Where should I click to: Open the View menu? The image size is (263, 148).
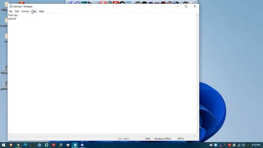[34, 12]
